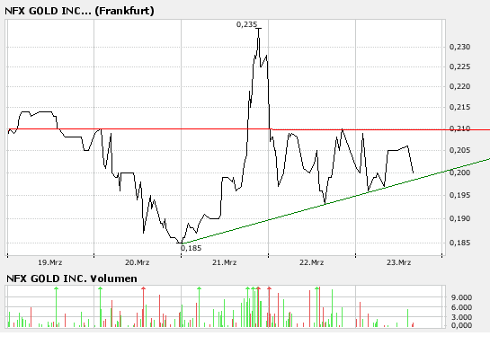Click the 0,210 price axis value

[459, 128]
